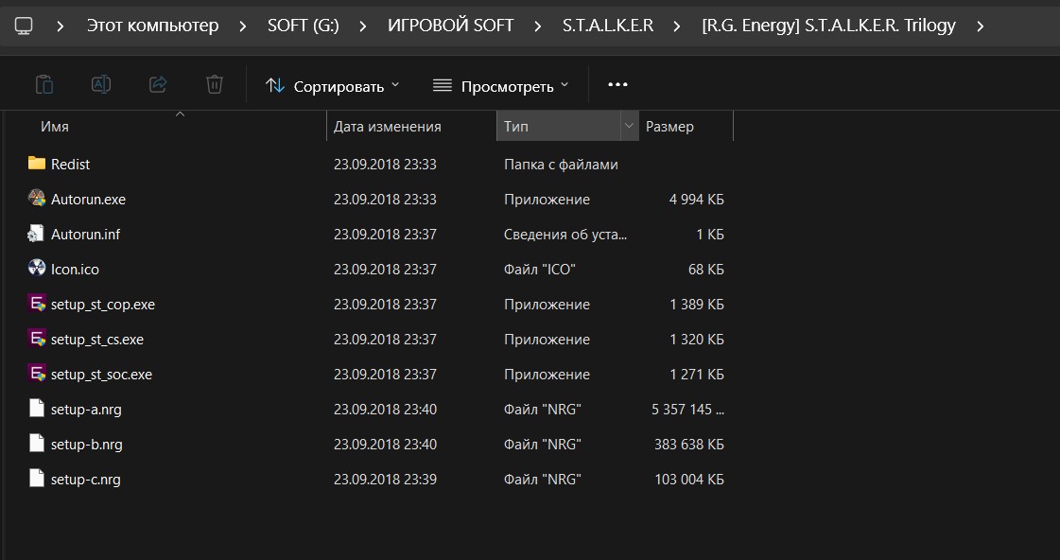This screenshot has width=1060, height=560.
Task: Select the setup_st_cop.exe file name
Action: coord(103,305)
